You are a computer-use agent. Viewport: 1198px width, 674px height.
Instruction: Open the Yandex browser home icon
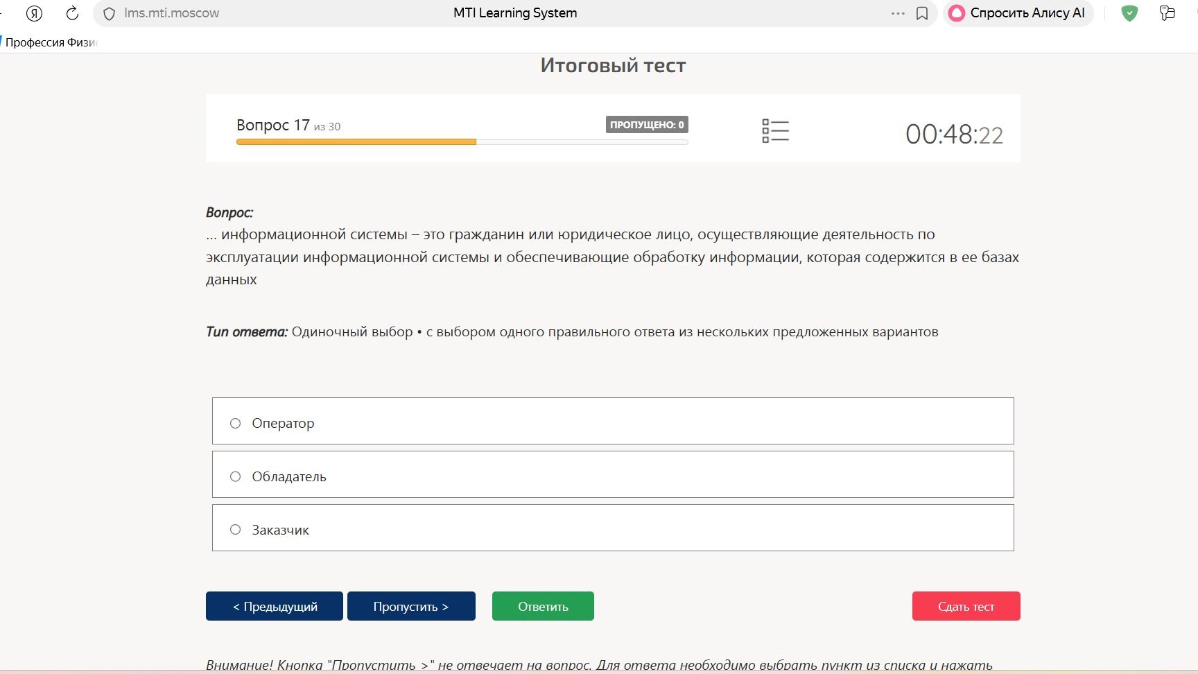(34, 13)
